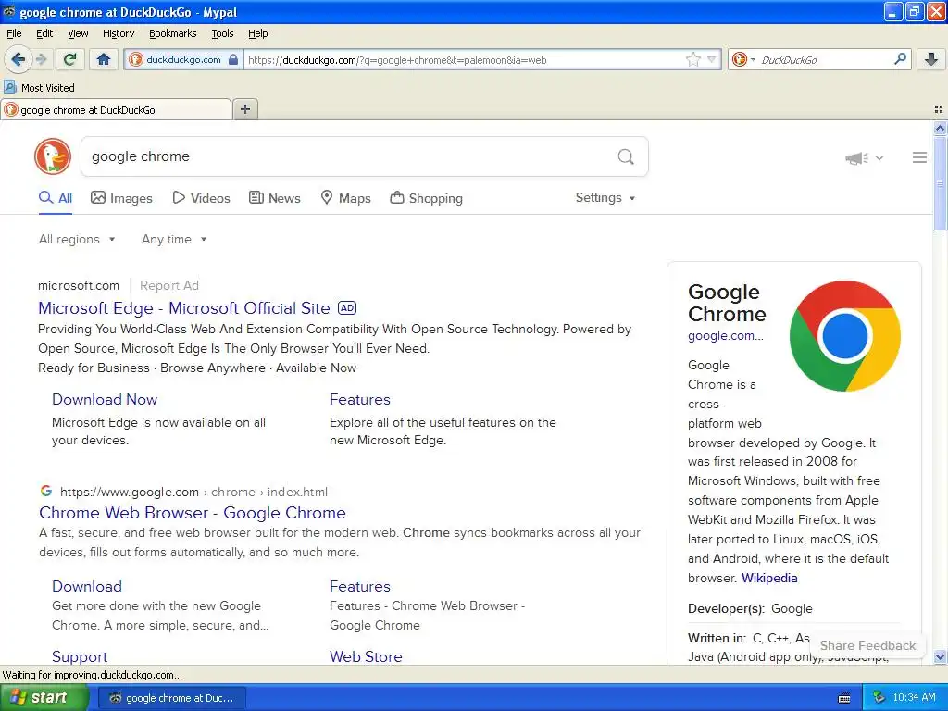Viewport: 948px width, 711px height.
Task: Open the Download Now sublink
Action: pos(105,399)
